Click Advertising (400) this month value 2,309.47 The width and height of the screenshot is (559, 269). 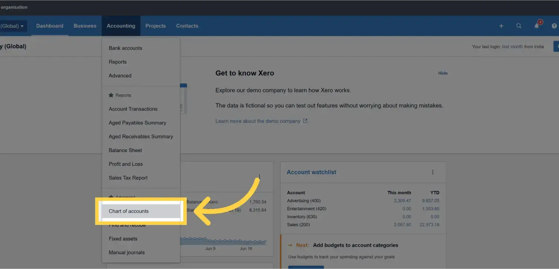402,201
